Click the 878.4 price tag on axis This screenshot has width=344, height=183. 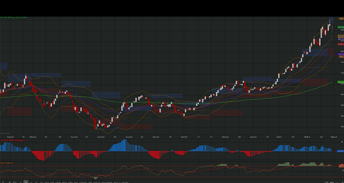[x=341, y=36]
